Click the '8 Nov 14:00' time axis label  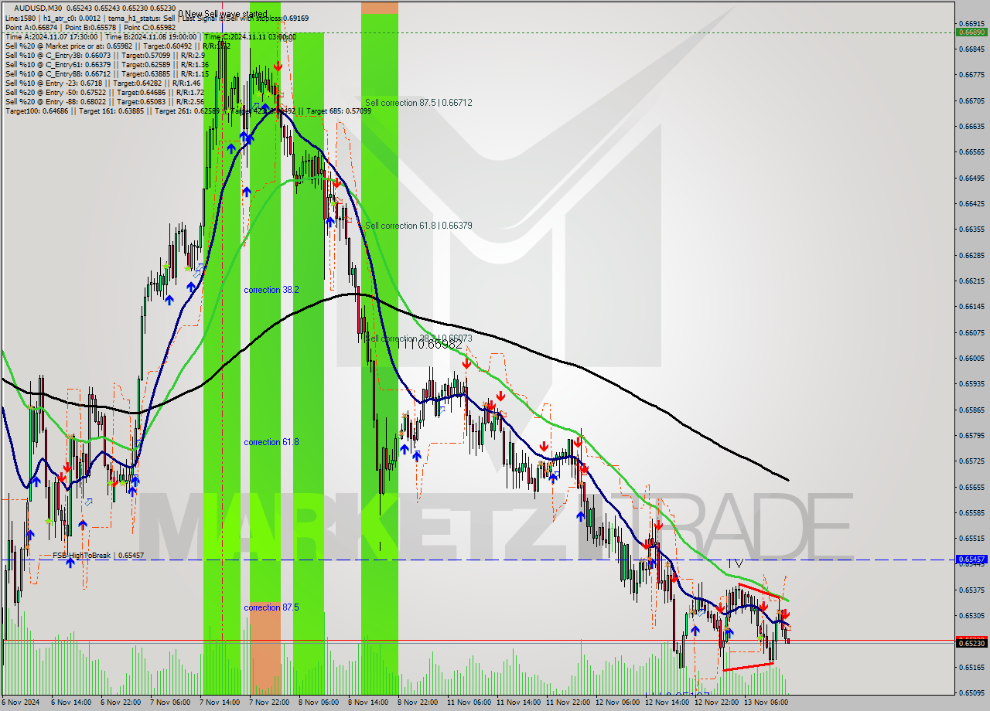367,702
